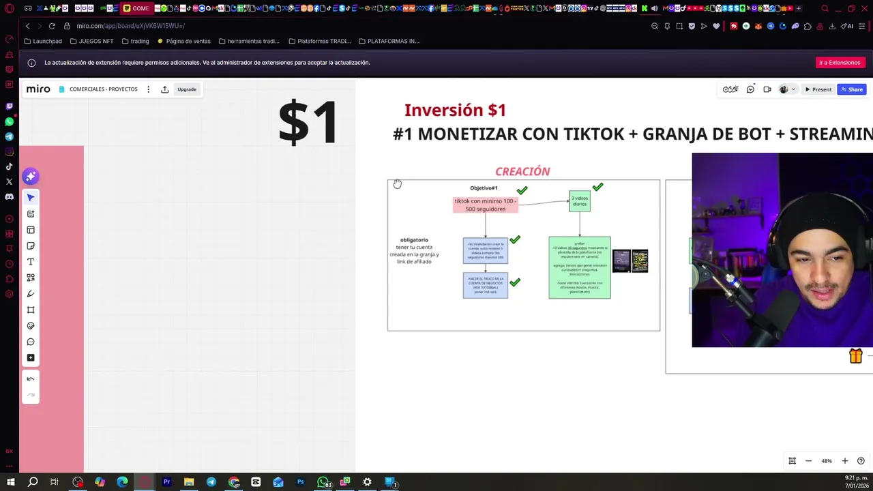The image size is (873, 491).
Task: Start Present mode
Action: tap(818, 89)
